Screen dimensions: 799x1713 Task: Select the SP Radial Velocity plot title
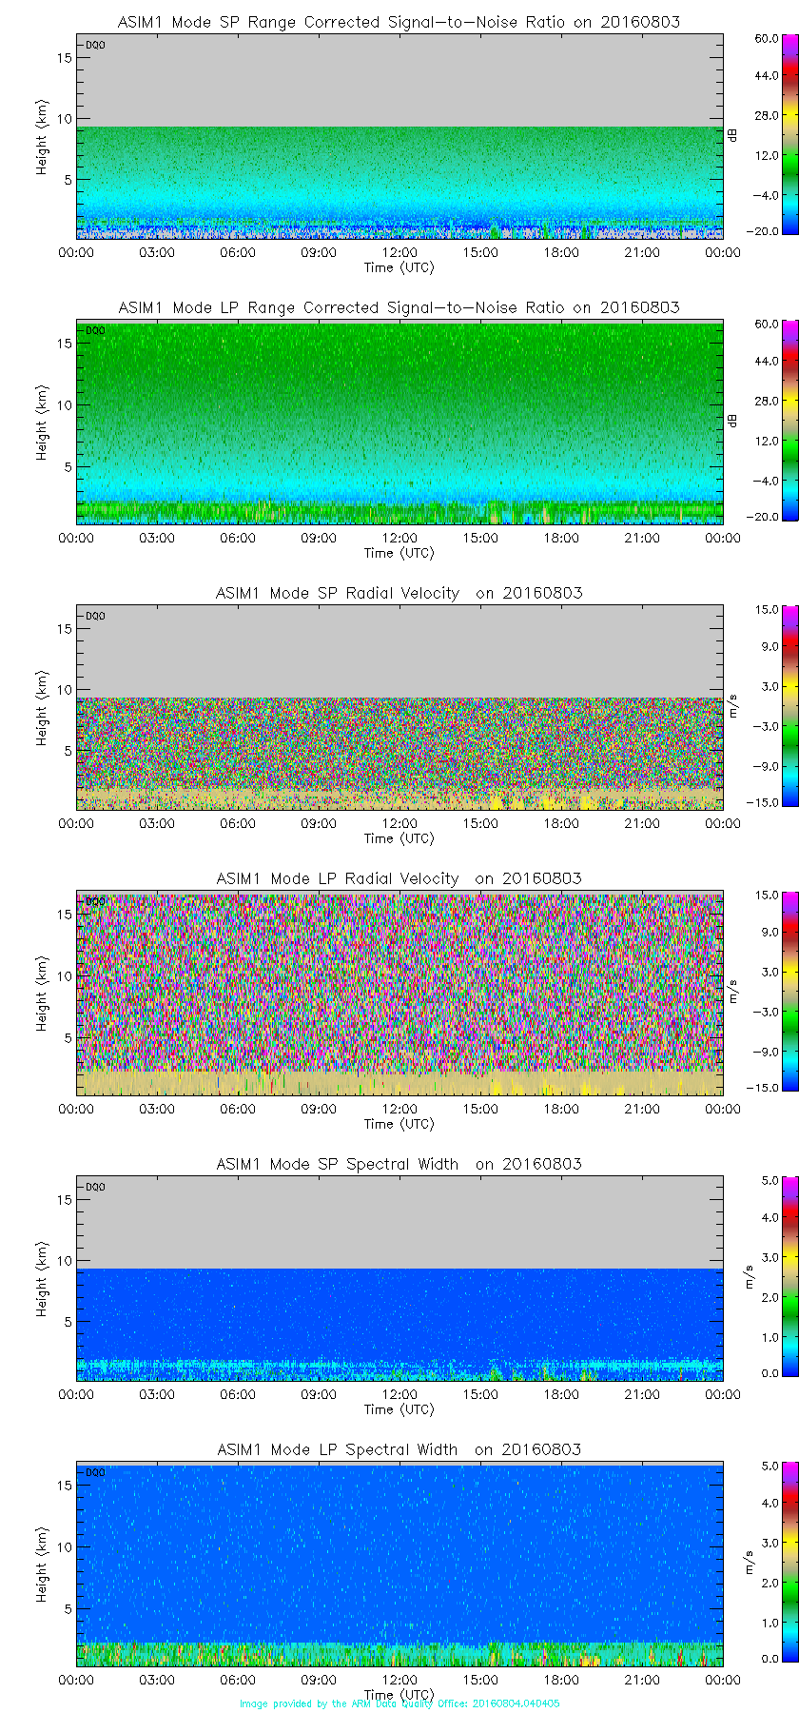(399, 593)
